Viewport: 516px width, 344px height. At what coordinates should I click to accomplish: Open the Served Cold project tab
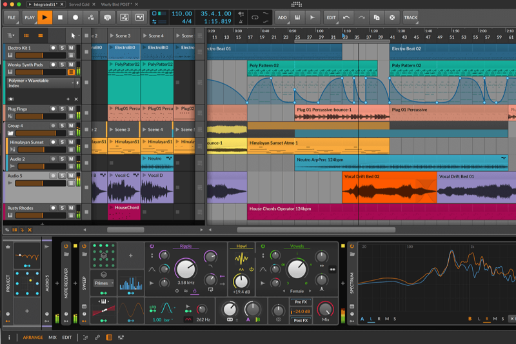tap(81, 4)
